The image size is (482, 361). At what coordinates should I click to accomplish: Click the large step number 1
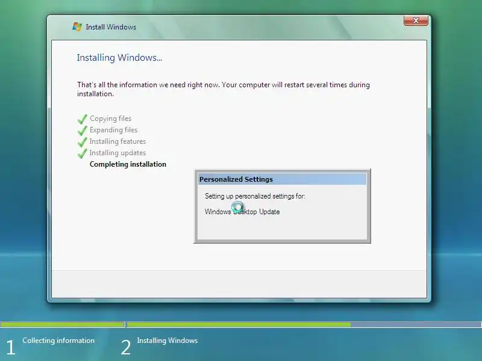click(x=11, y=347)
